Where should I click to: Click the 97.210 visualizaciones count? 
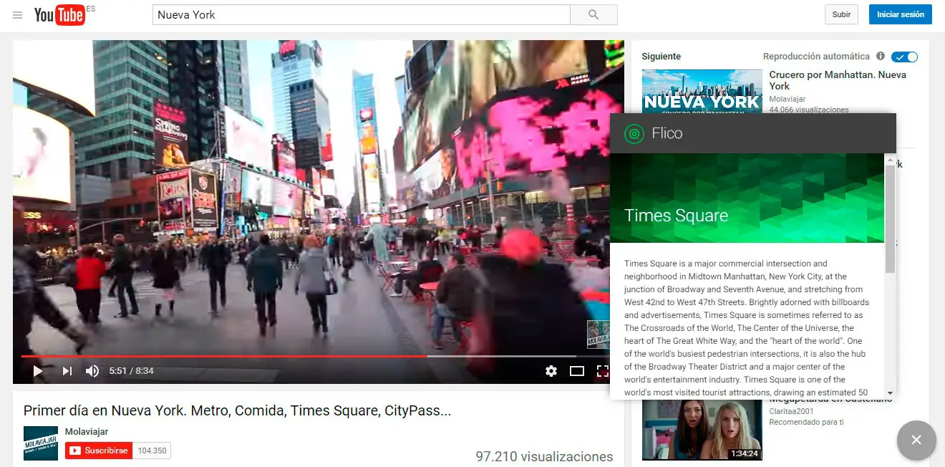[x=544, y=456]
